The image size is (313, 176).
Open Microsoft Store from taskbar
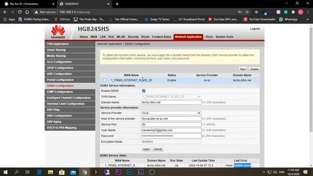[62, 172]
